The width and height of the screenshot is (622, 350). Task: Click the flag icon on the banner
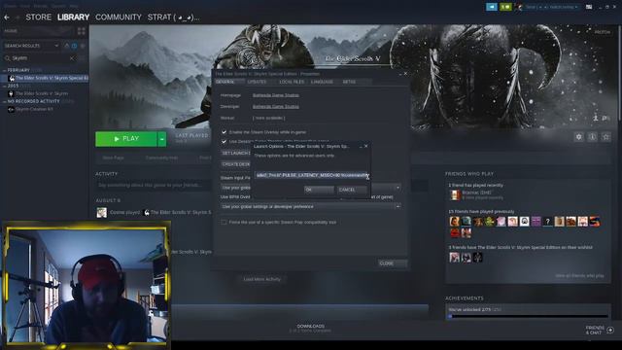pyautogui.click(x=605, y=118)
